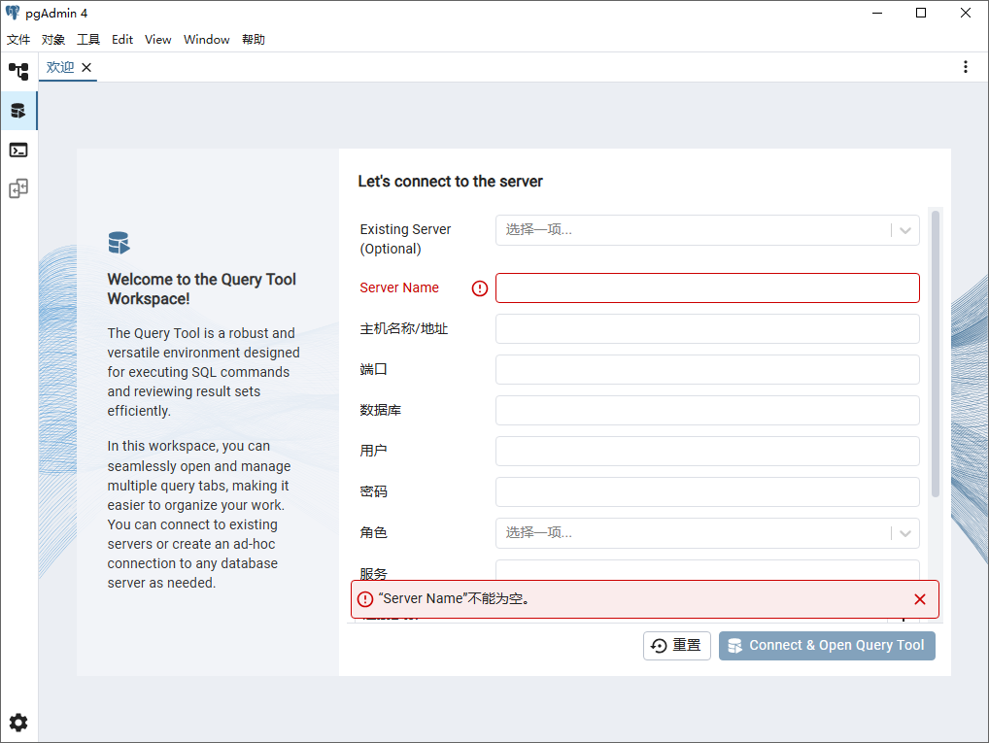The image size is (989, 743).
Task: Minimize the pgAdmin window
Action: click(877, 14)
